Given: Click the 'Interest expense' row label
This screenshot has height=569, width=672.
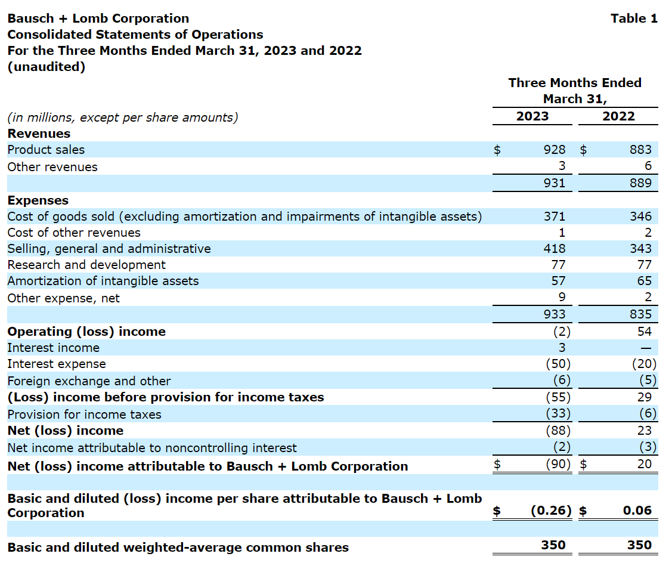Looking at the screenshot, I should [57, 364].
